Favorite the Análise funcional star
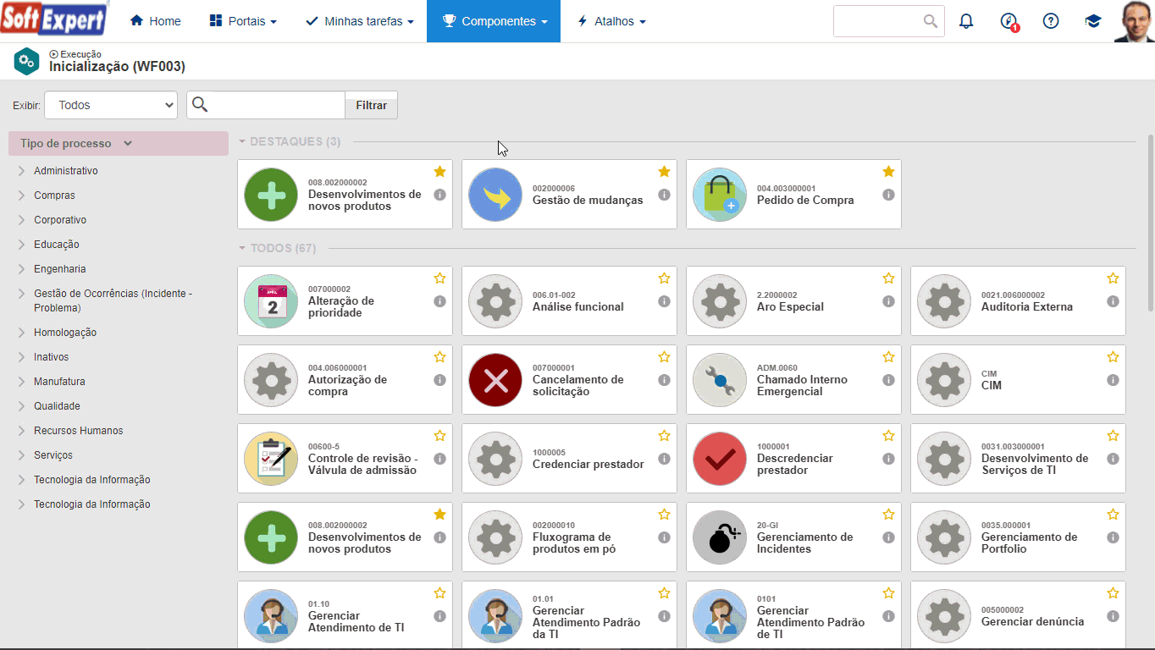1155x650 pixels. pos(664,278)
